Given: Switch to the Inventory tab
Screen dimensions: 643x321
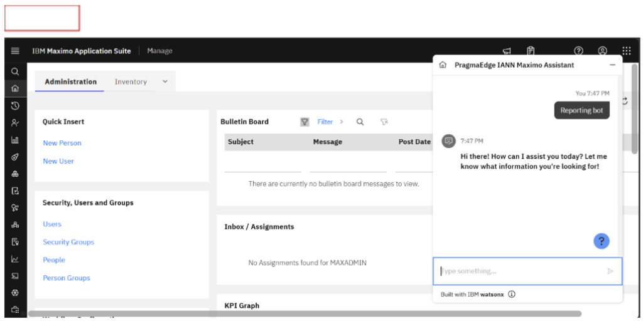Looking at the screenshot, I should (131, 82).
